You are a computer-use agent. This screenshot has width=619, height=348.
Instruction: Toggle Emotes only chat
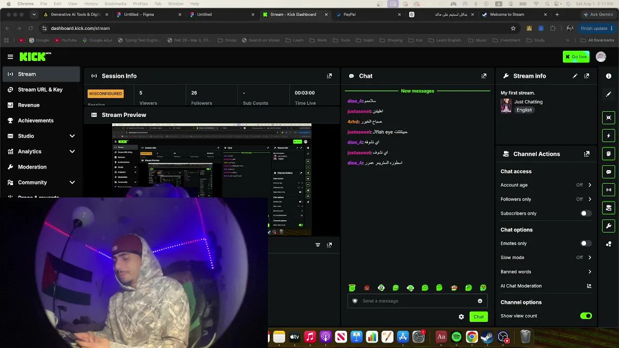pos(586,243)
